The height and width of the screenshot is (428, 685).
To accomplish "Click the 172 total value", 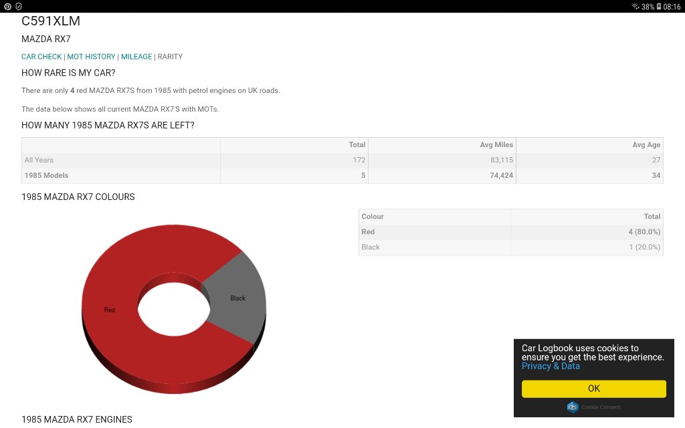I will (359, 160).
